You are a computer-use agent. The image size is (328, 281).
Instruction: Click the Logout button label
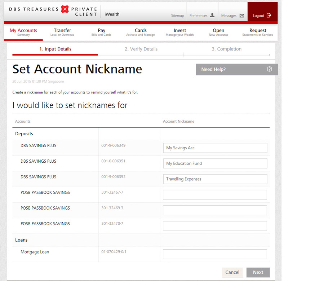258,16
